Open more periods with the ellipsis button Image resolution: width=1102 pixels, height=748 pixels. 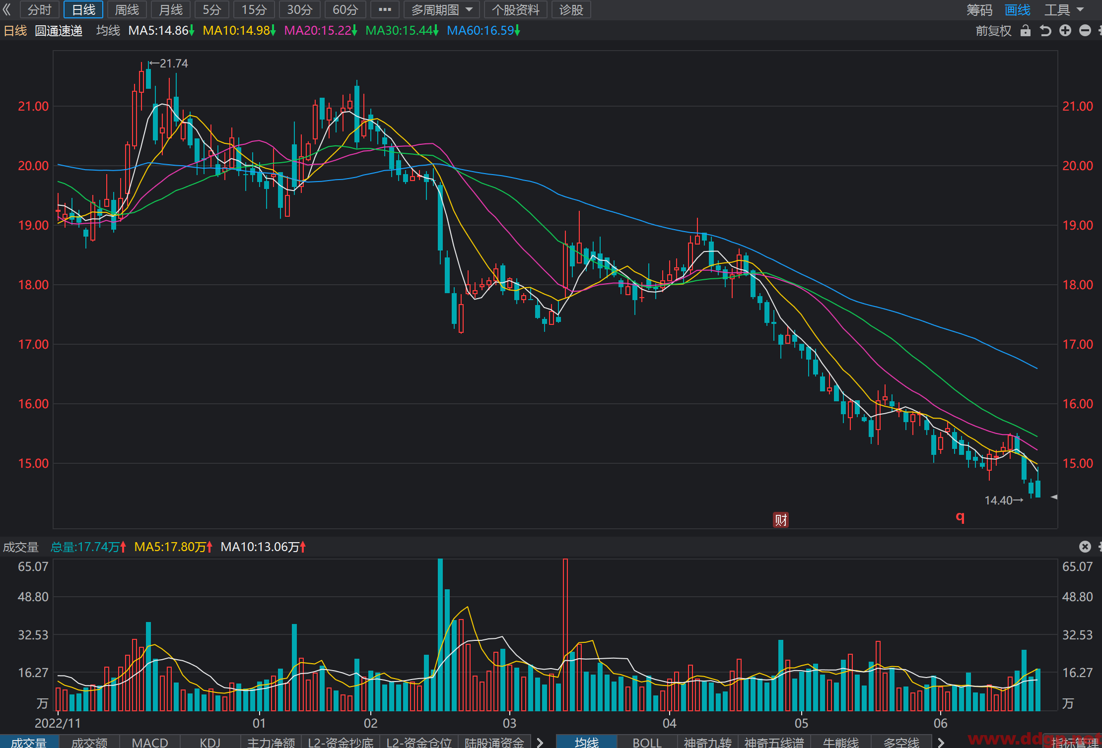pos(385,9)
